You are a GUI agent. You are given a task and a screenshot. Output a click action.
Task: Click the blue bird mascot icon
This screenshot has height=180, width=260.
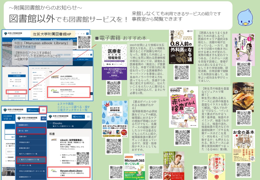pos(245,17)
